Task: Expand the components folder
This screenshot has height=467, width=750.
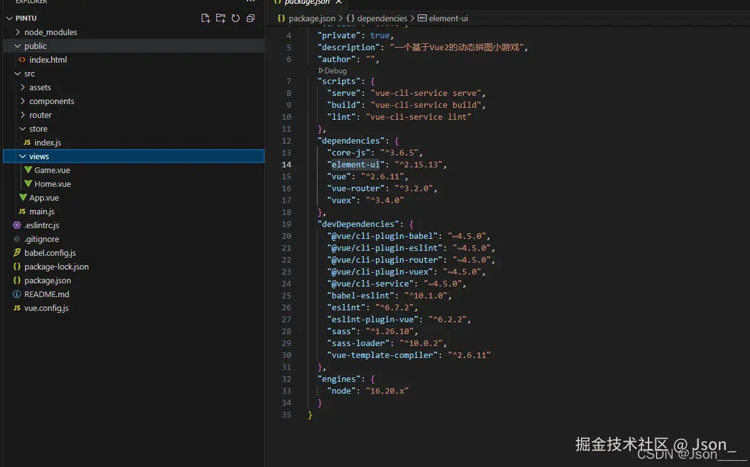Action: click(x=51, y=101)
